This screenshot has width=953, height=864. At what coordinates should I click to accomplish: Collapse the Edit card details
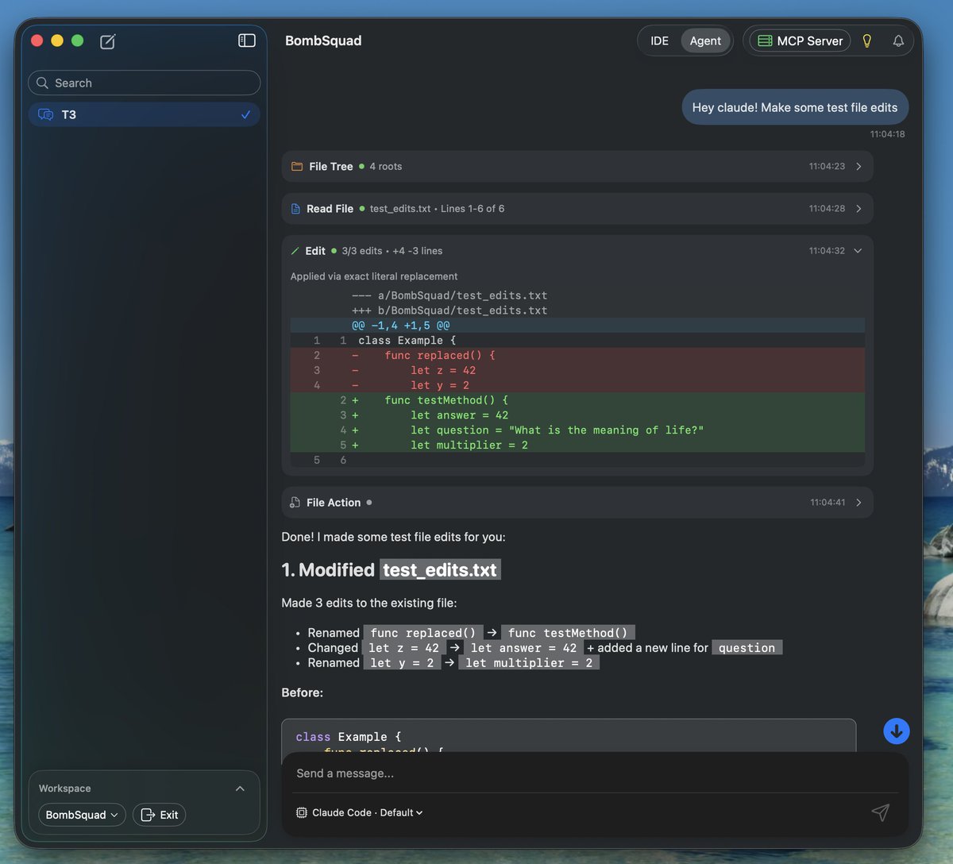tap(858, 250)
